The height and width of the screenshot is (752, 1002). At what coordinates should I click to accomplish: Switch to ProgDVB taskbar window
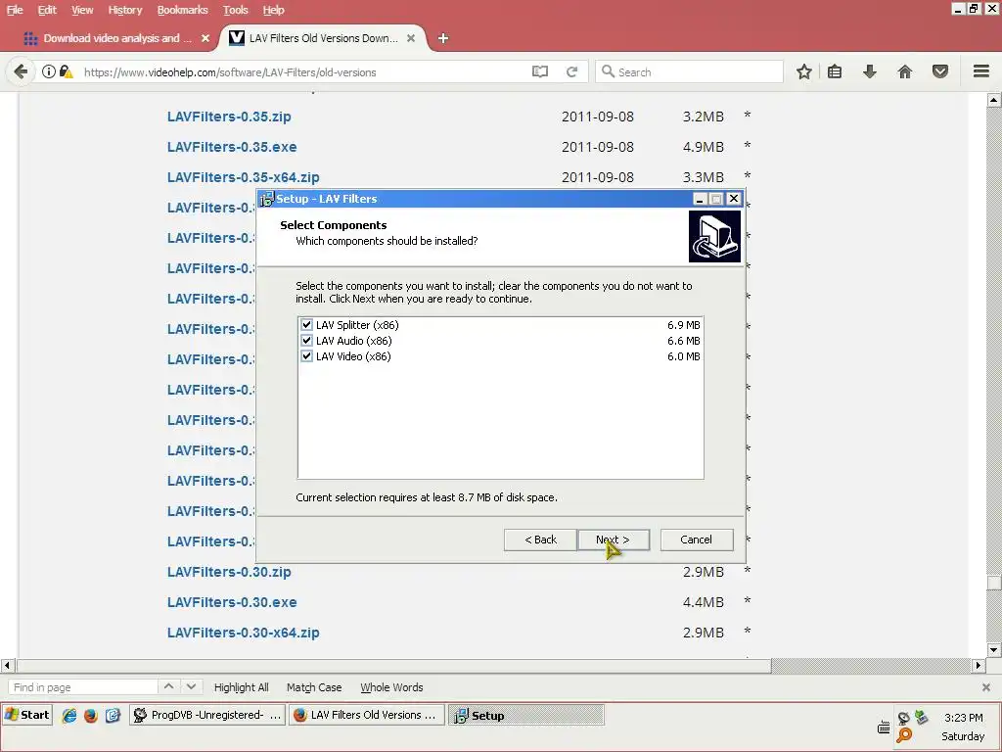[207, 715]
